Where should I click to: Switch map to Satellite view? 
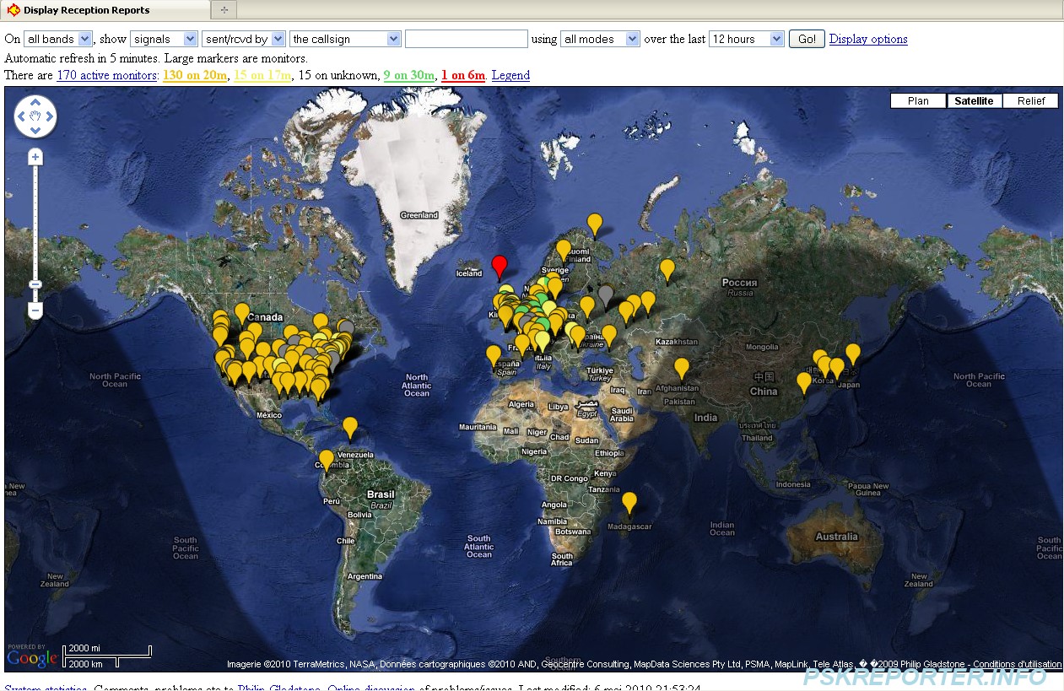[x=974, y=100]
